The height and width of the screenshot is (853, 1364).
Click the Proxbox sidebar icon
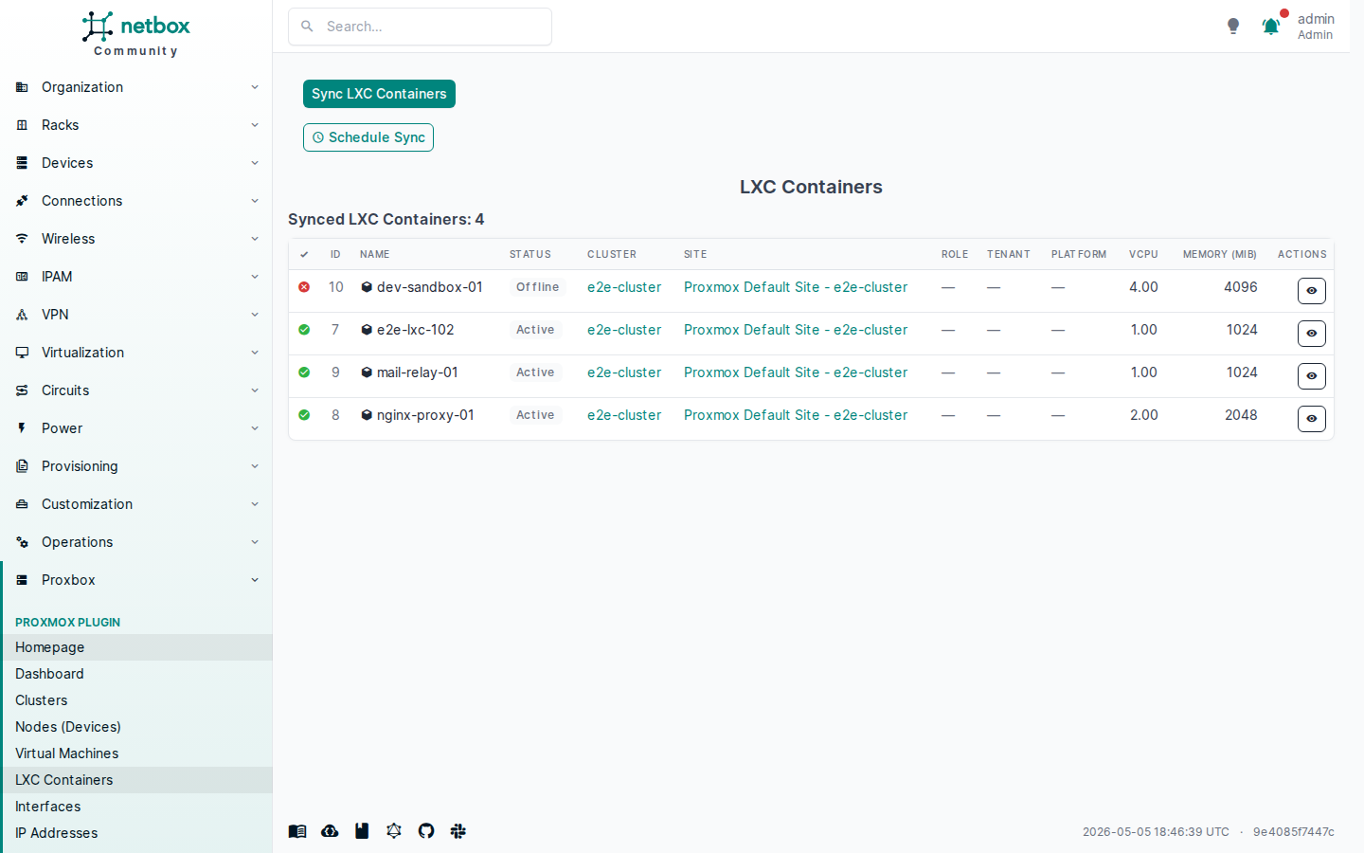pyautogui.click(x=22, y=580)
